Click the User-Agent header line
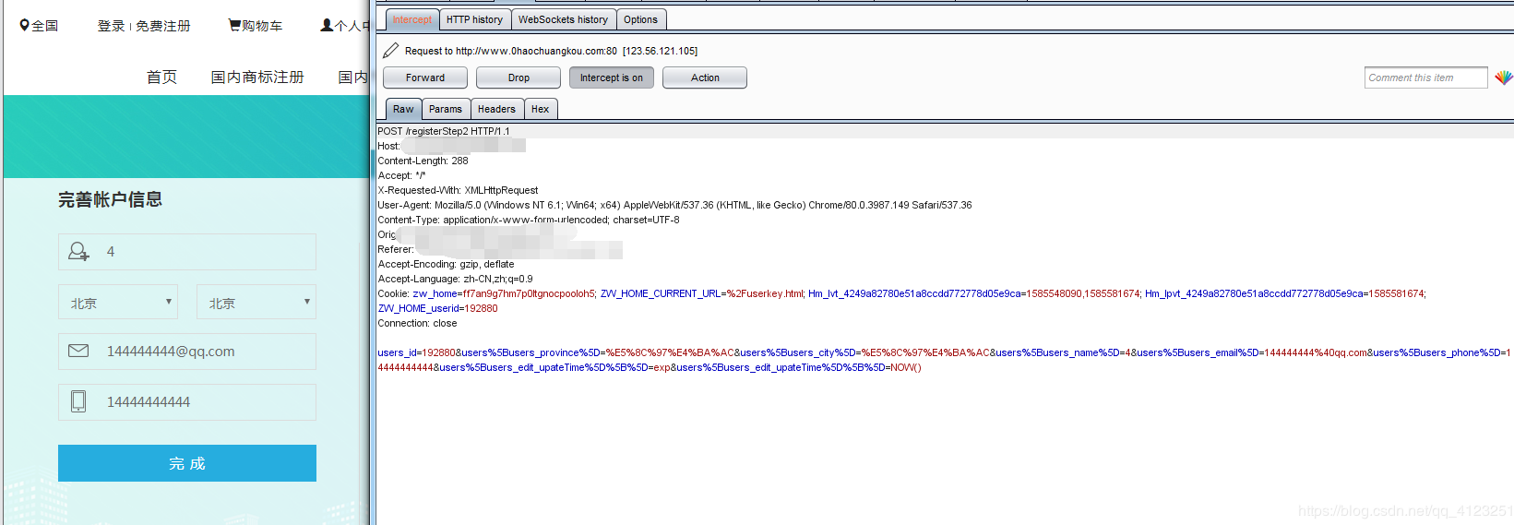 click(674, 205)
